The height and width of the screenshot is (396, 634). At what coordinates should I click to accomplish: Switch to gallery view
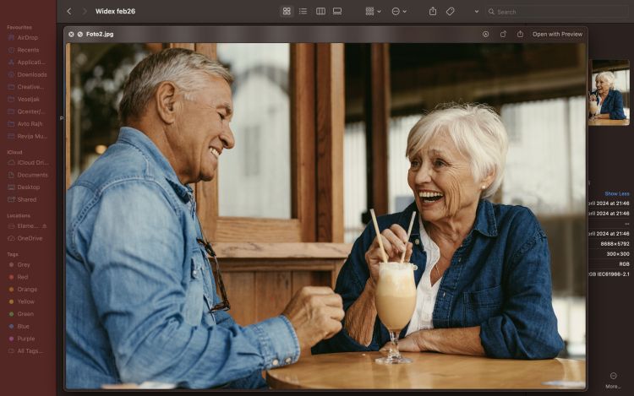(x=337, y=11)
